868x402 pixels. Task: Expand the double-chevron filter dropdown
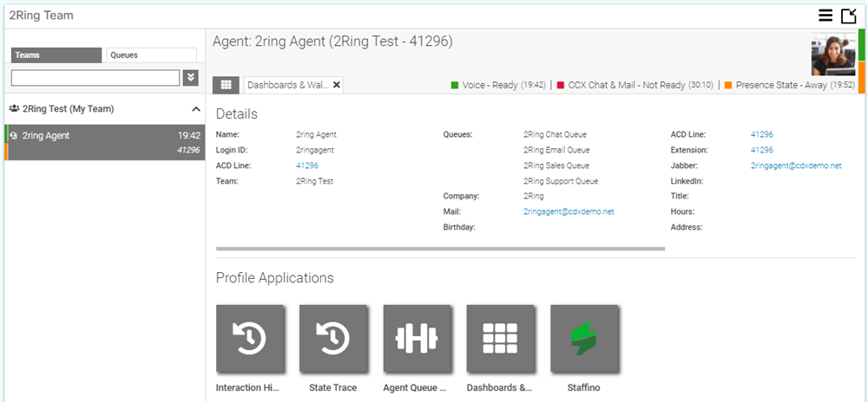click(x=190, y=77)
